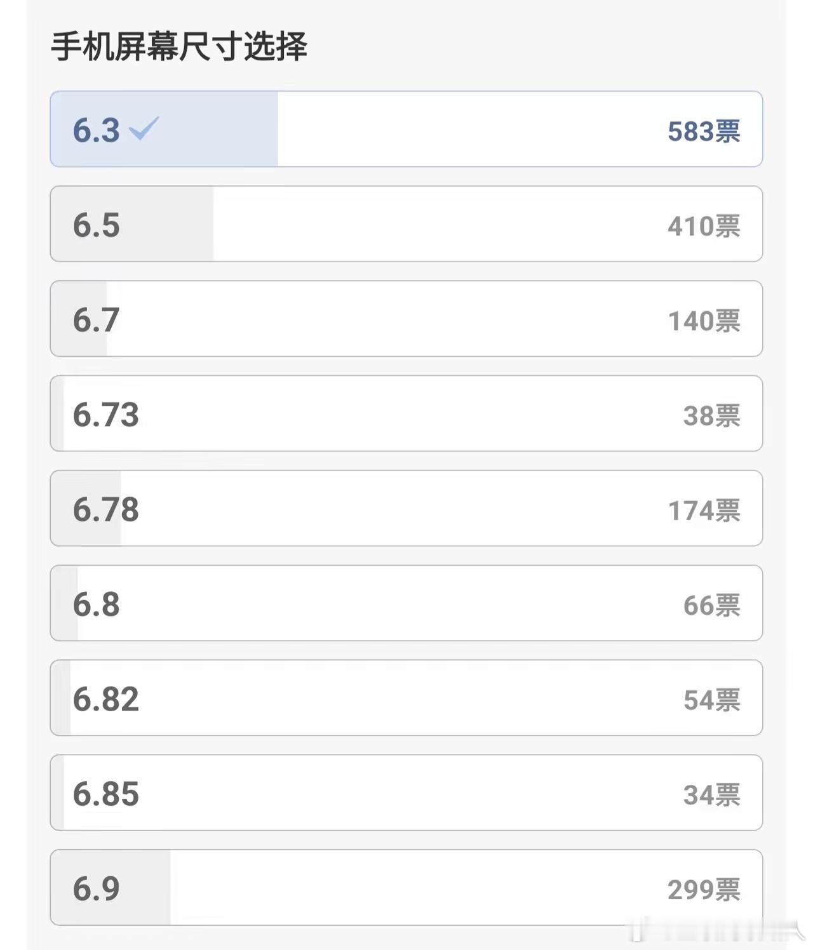This screenshot has width=813, height=950.
Task: Click the 38票 vote count
Action: point(711,416)
